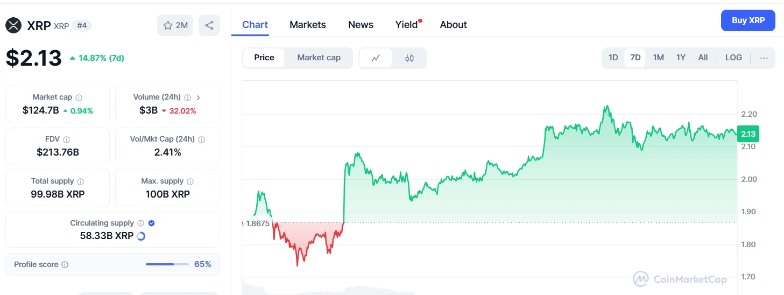784x295 pixels.
Task: Switch to the candlestick chart icon
Action: pyautogui.click(x=409, y=58)
